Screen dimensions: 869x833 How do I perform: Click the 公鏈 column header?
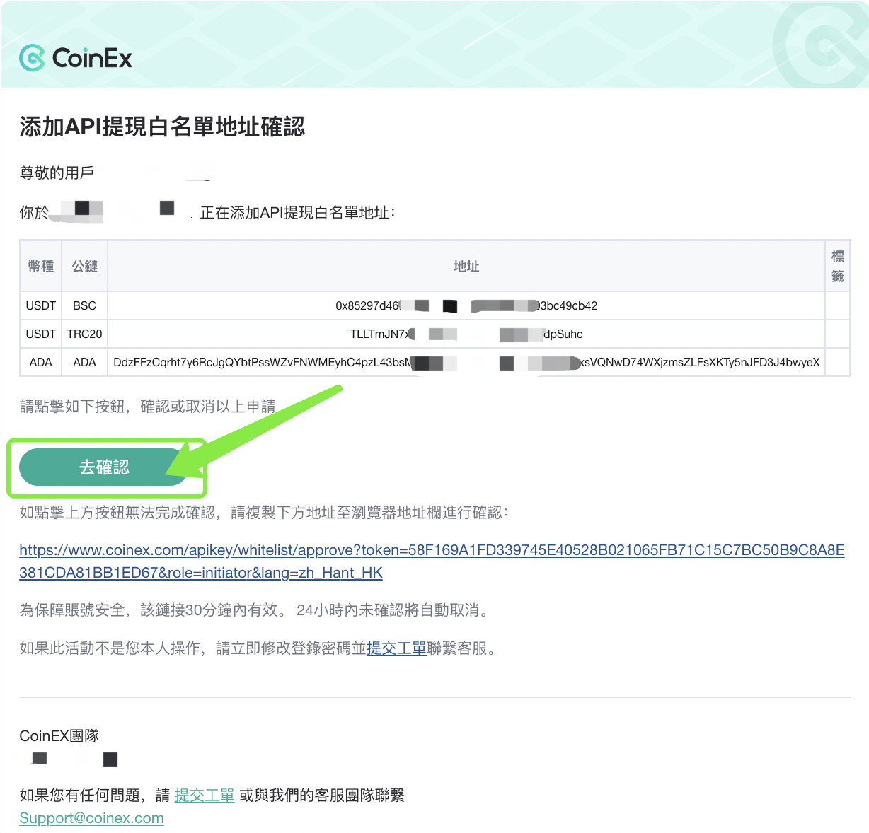point(85,267)
